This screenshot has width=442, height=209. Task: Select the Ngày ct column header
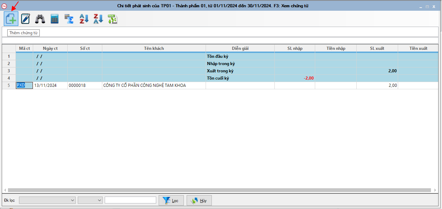50,48
